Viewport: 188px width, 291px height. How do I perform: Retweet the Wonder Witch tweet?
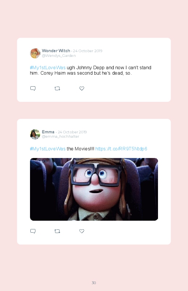pos(57,88)
